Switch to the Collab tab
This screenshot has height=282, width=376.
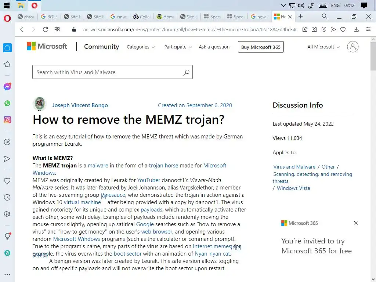[x=142, y=17]
